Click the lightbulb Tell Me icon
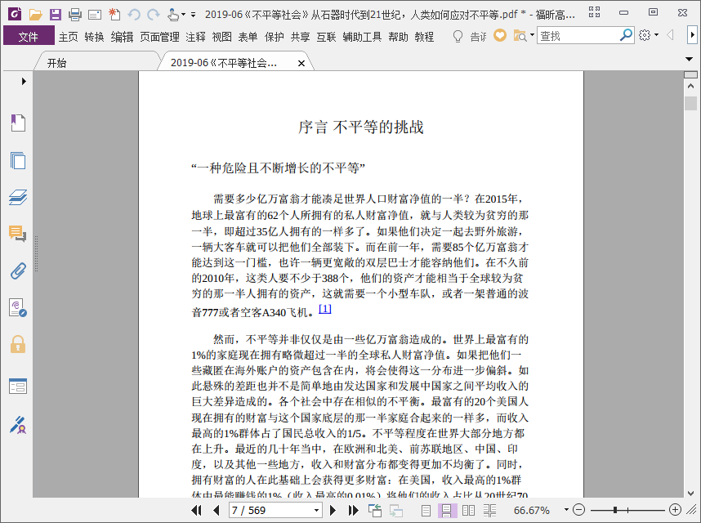The width and height of the screenshot is (701, 523). tap(458, 36)
